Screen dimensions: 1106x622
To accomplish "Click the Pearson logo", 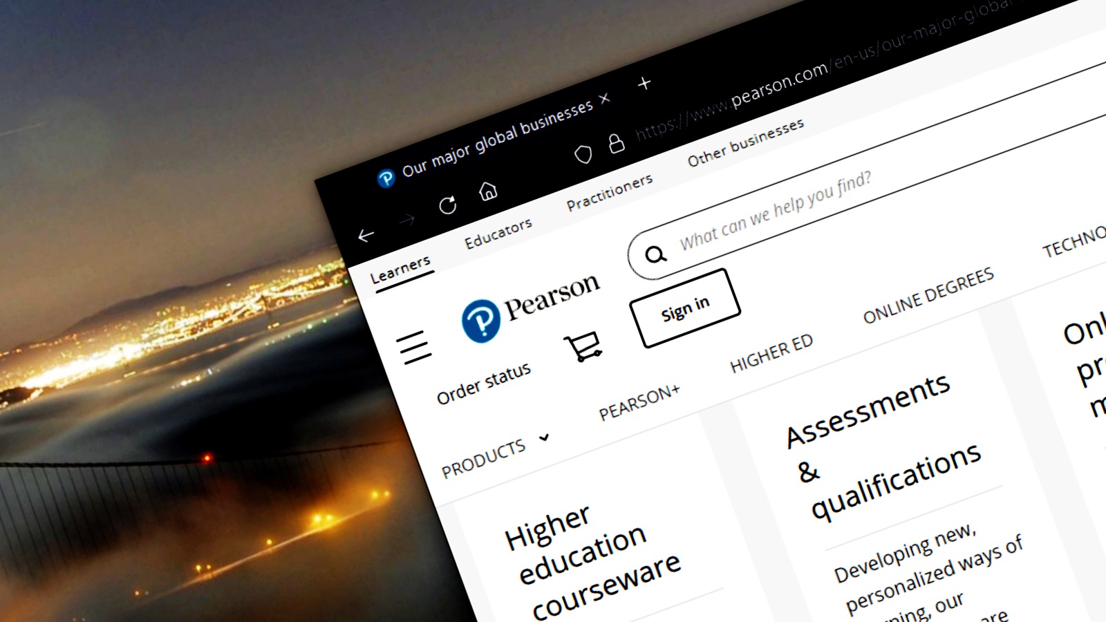I will point(530,308).
